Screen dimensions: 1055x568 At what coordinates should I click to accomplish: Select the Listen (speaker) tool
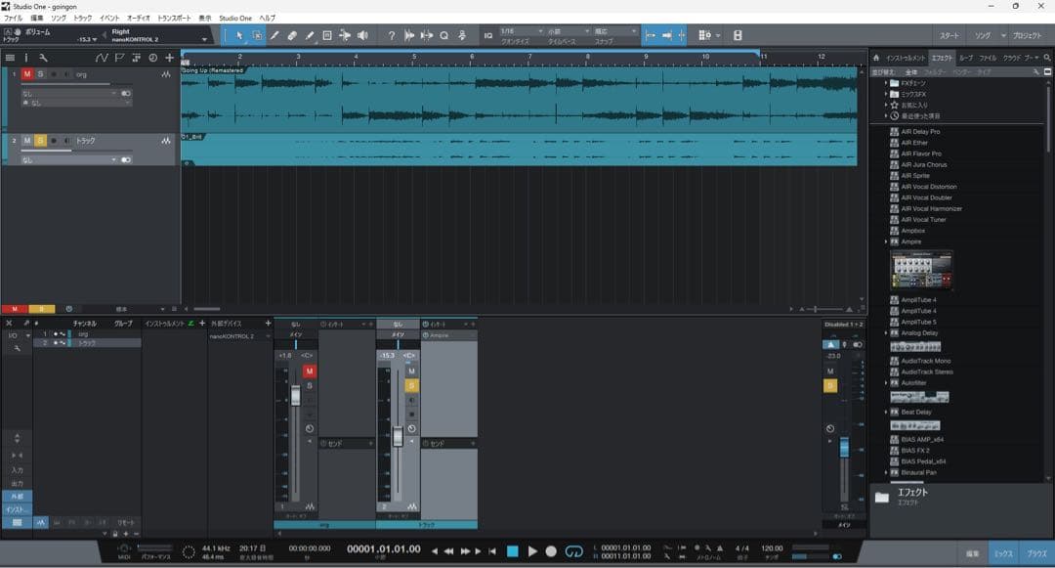point(362,35)
